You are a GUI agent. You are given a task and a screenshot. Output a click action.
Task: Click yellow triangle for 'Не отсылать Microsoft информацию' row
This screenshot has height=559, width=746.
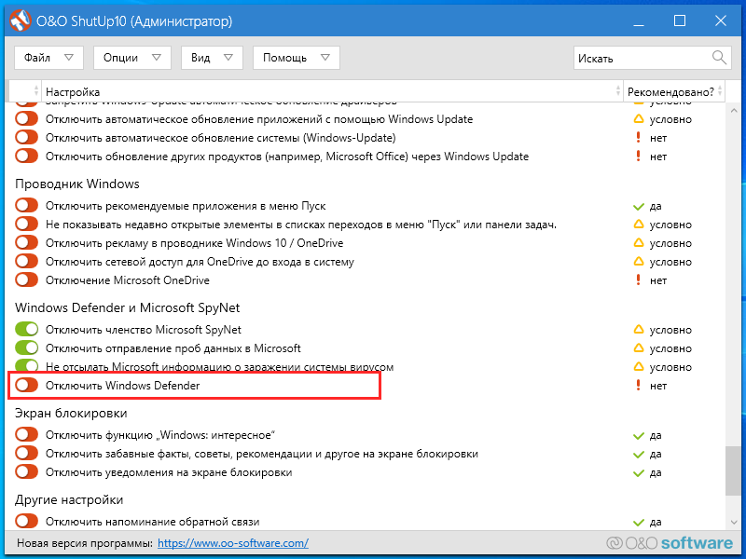[639, 366]
